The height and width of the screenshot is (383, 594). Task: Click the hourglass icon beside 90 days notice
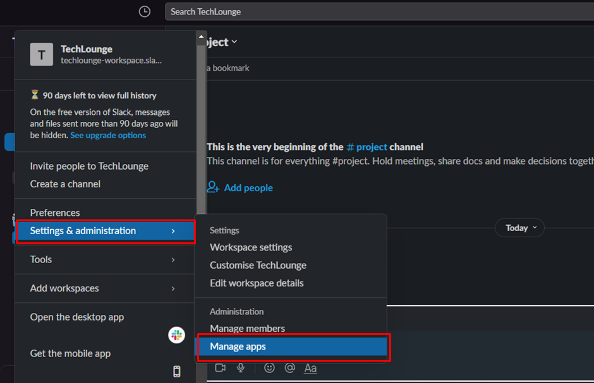coord(35,95)
